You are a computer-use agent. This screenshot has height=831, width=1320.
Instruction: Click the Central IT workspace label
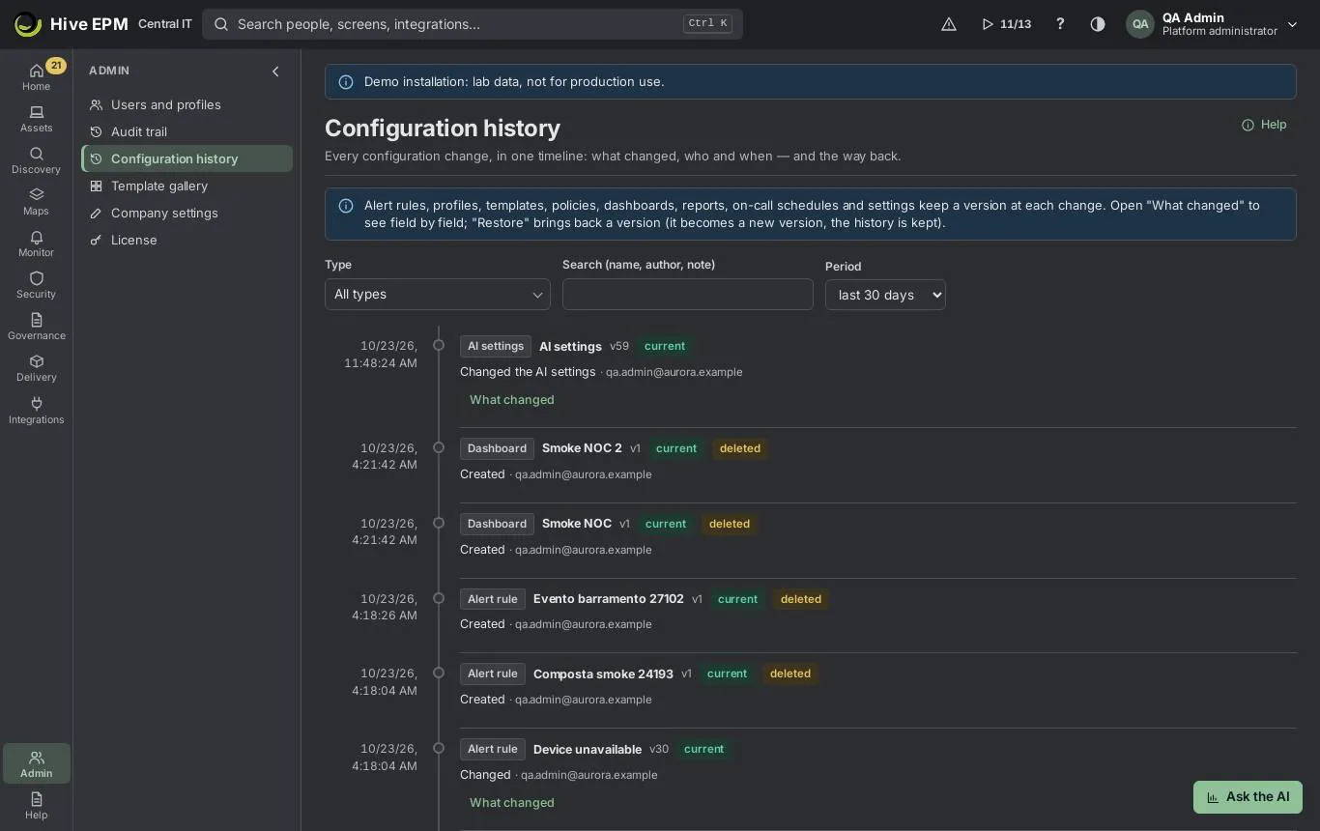click(x=165, y=24)
